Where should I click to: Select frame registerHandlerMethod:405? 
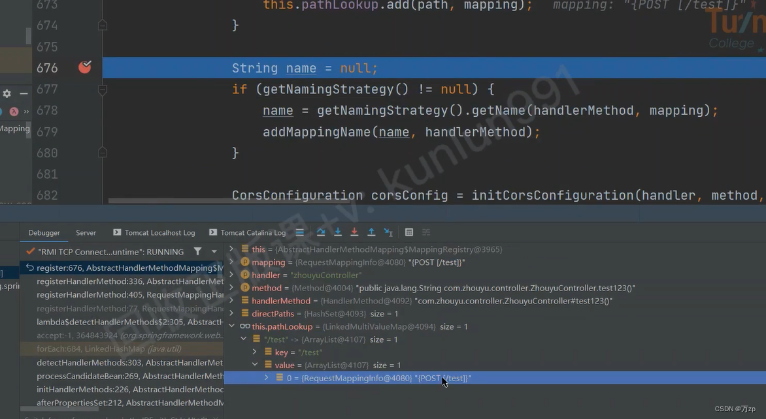pos(122,294)
